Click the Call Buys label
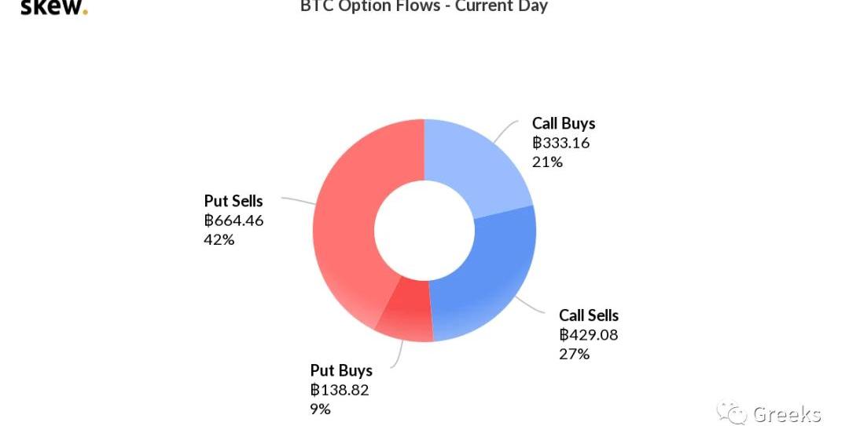 click(x=564, y=124)
